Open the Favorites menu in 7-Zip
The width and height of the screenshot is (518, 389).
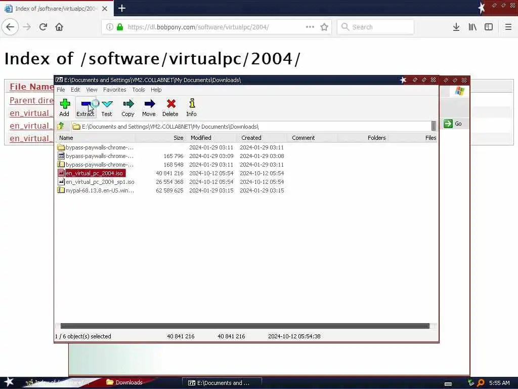(115, 90)
